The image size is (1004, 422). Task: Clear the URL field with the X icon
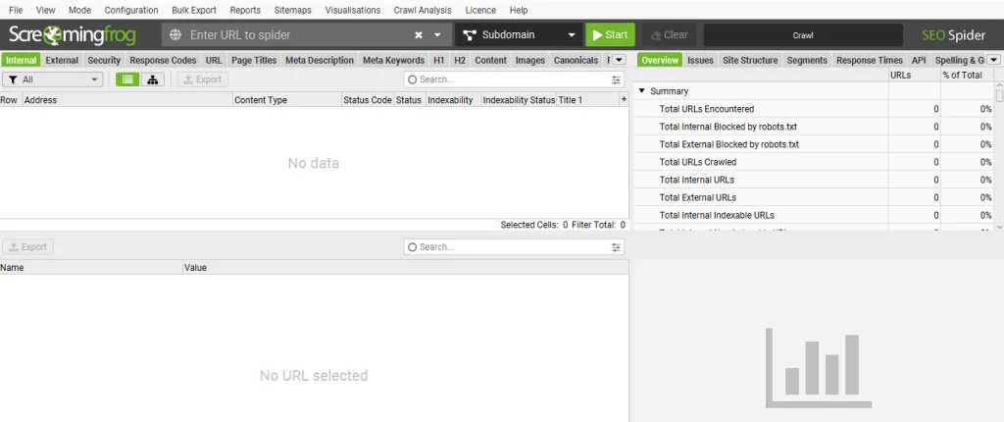tap(419, 34)
